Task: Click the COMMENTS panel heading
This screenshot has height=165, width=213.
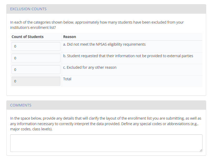Action: (21, 105)
